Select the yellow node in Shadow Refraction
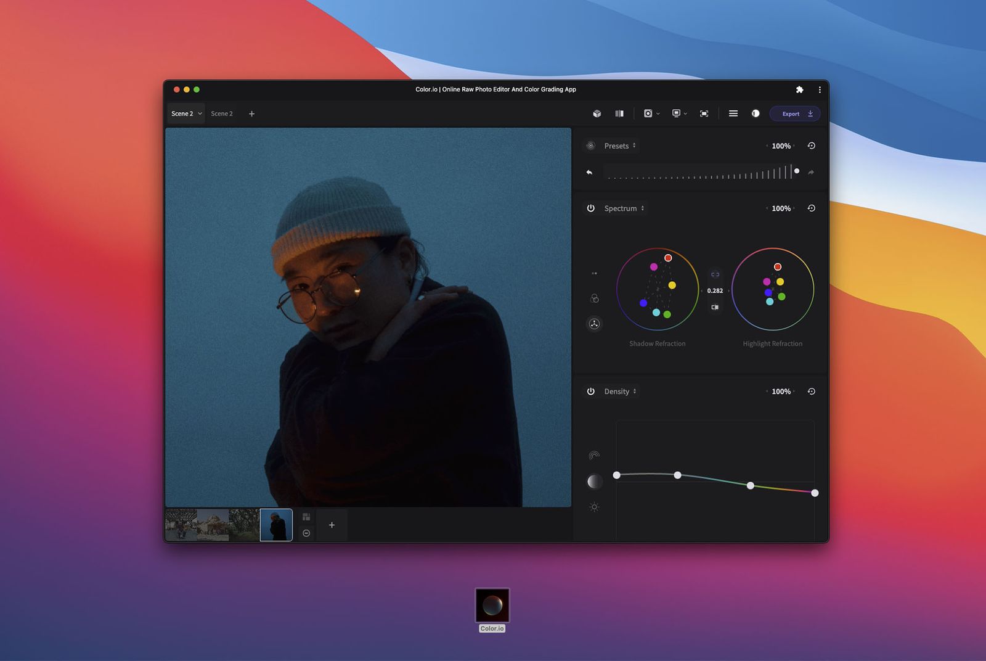Image resolution: width=986 pixels, height=661 pixels. pos(672,285)
